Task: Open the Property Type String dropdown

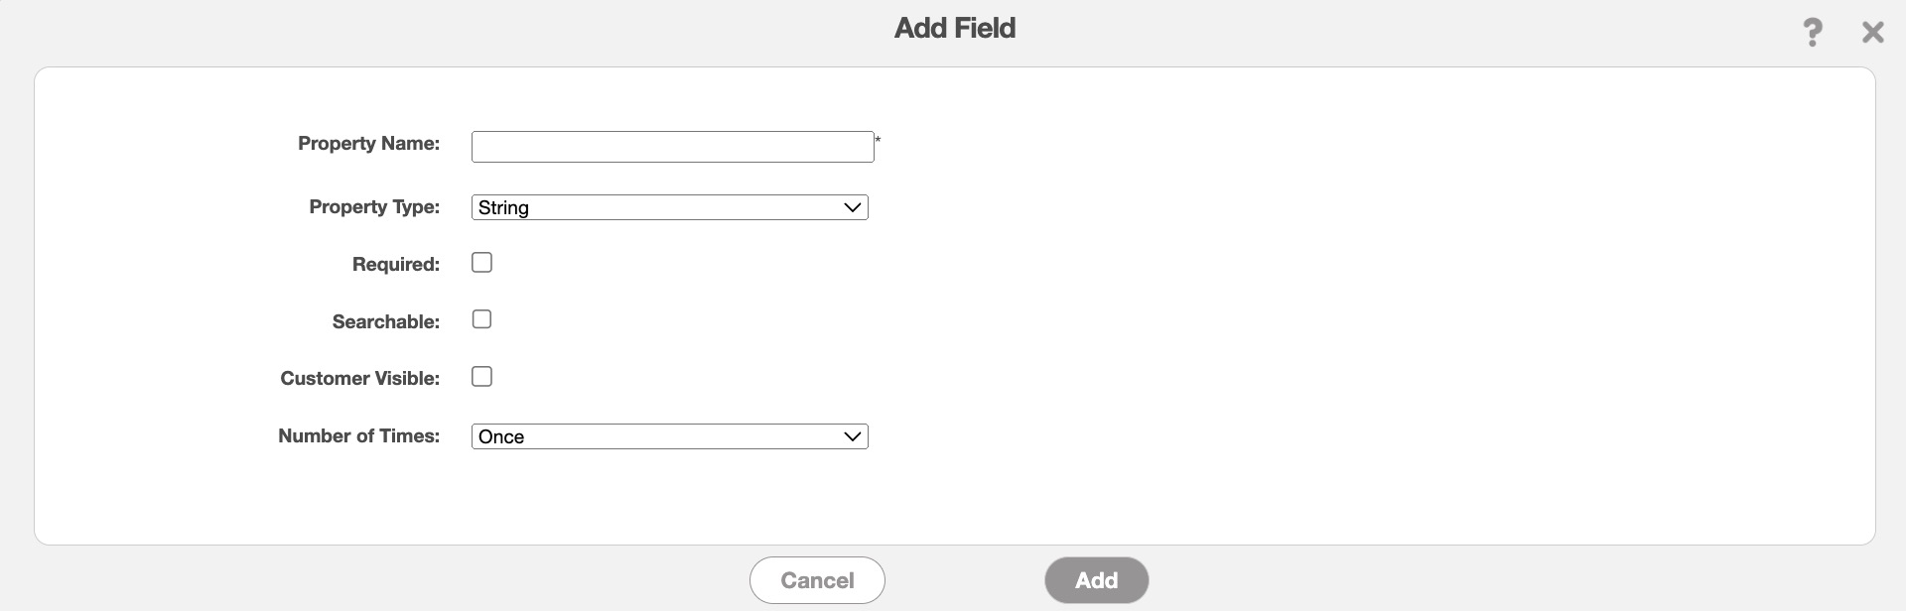Action: 669,207
